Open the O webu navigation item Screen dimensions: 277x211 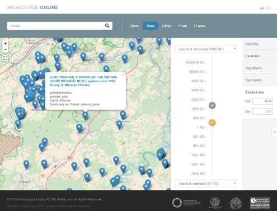click(x=200, y=26)
